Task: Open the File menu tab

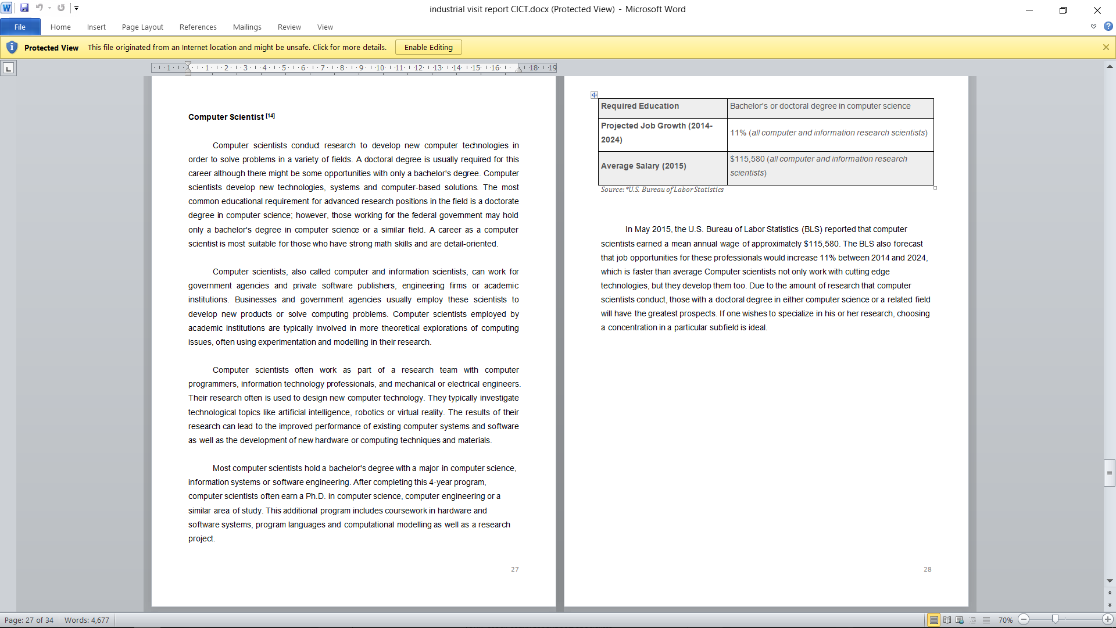Action: pyautogui.click(x=20, y=27)
